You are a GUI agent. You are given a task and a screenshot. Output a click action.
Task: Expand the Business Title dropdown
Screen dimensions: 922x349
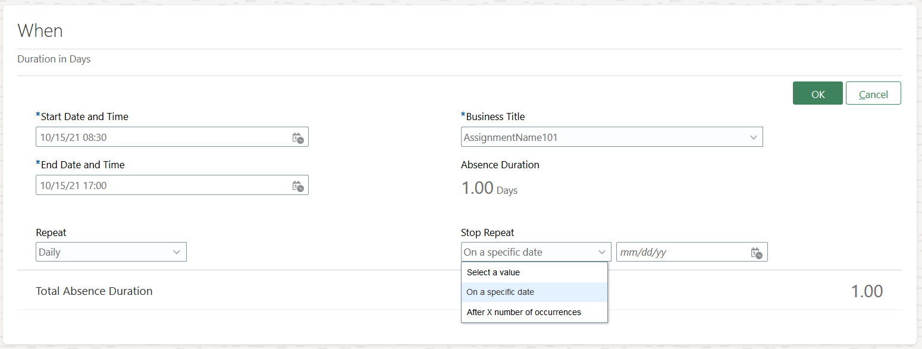754,137
